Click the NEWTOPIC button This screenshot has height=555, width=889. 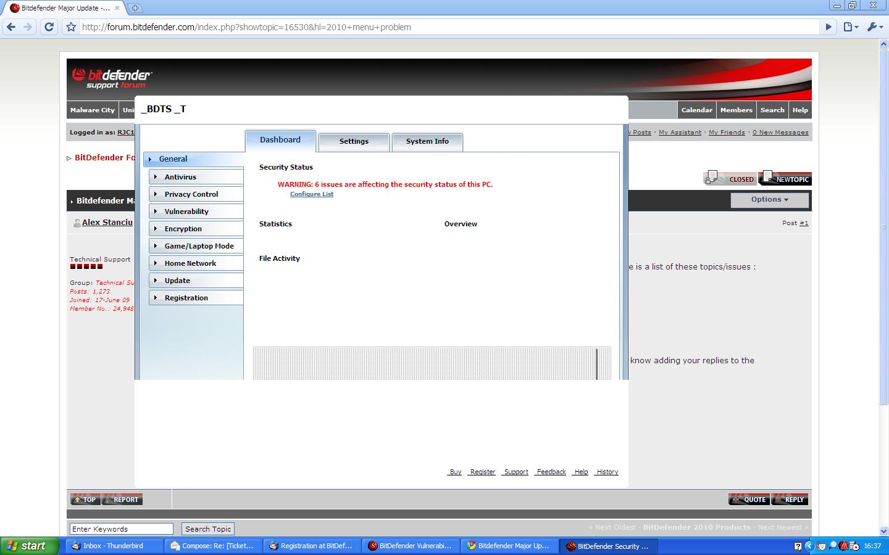786,178
